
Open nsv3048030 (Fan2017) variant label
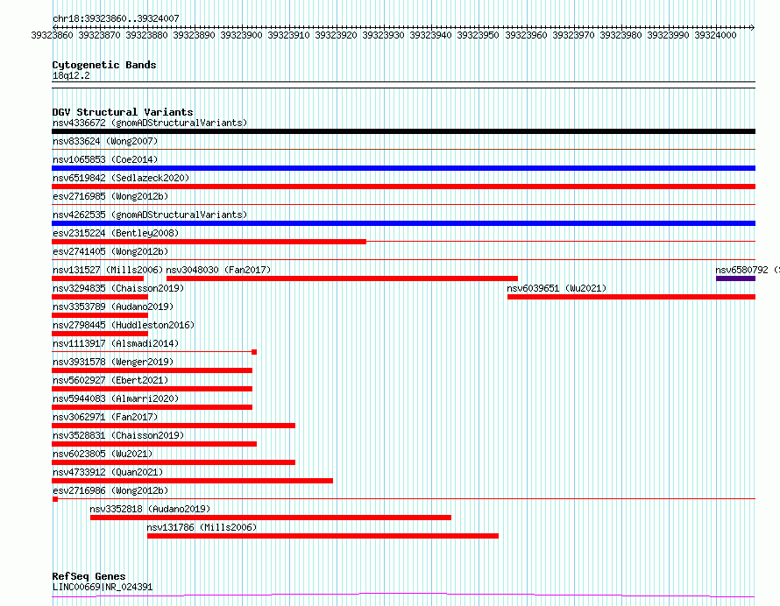218,270
